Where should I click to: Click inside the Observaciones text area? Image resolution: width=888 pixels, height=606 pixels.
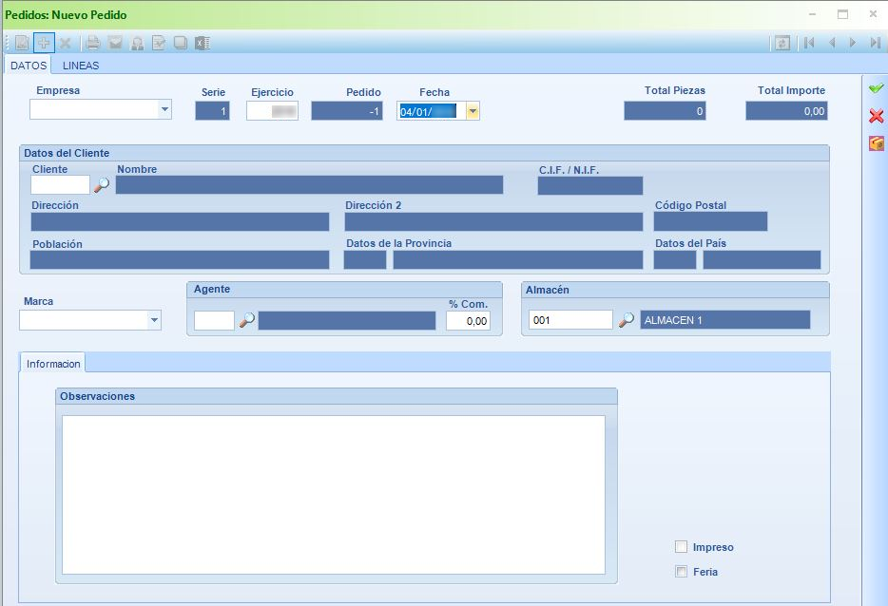pos(334,495)
